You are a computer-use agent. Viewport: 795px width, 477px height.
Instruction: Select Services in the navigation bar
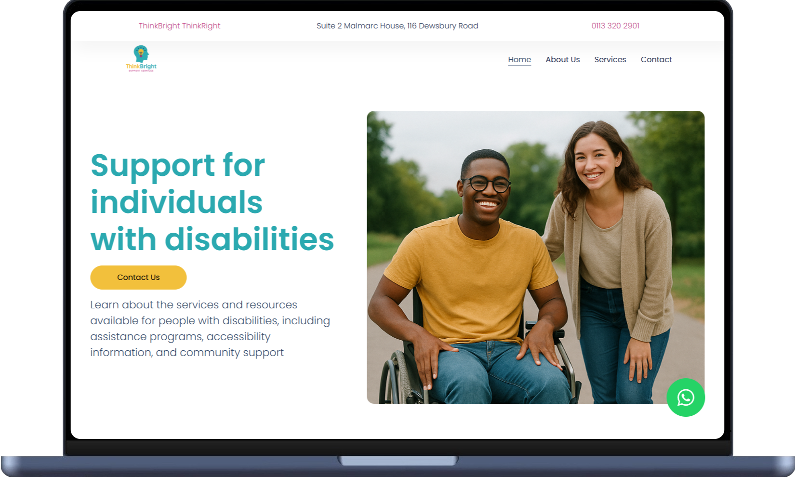[610, 59]
